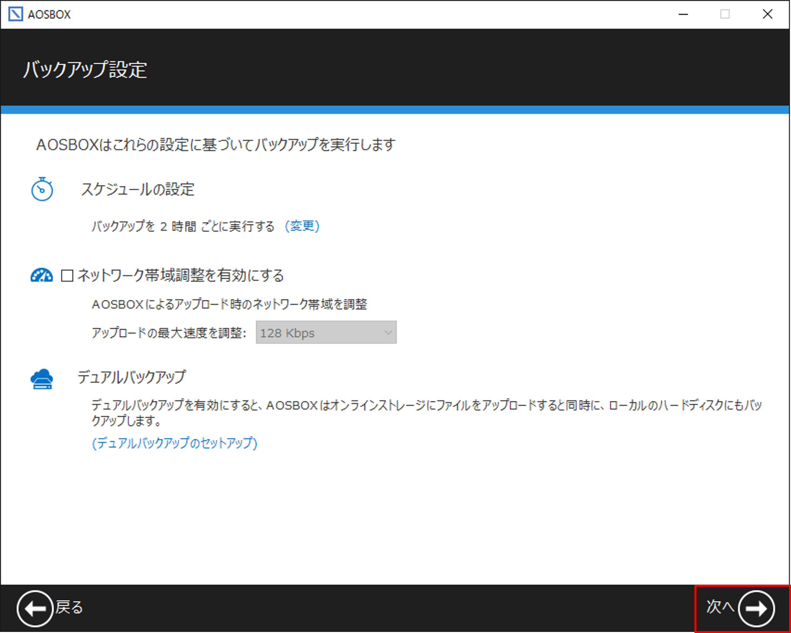
Task: Open the (デュアルバックアップのセットアップ) link
Action: coord(175,443)
